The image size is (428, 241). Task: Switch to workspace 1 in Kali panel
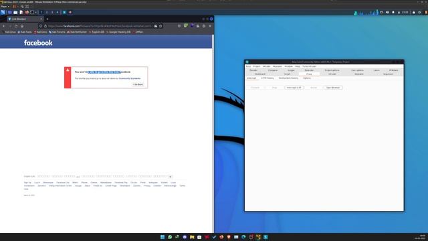(41, 12)
